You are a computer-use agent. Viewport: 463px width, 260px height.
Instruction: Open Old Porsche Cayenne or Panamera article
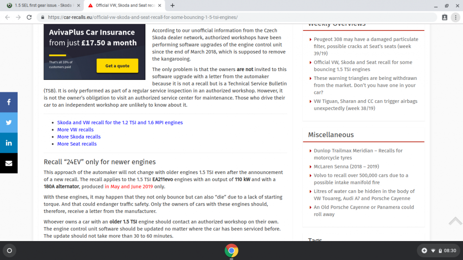click(x=364, y=211)
